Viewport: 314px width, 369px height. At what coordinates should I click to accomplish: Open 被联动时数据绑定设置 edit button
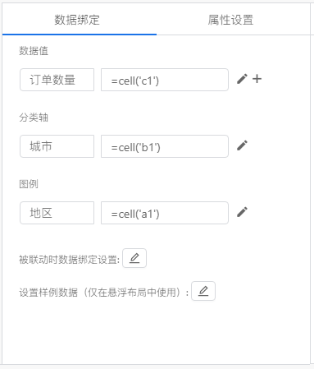click(134, 258)
